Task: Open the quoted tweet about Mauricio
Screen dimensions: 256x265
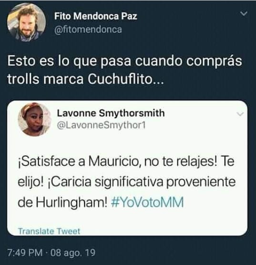Action: (127, 168)
